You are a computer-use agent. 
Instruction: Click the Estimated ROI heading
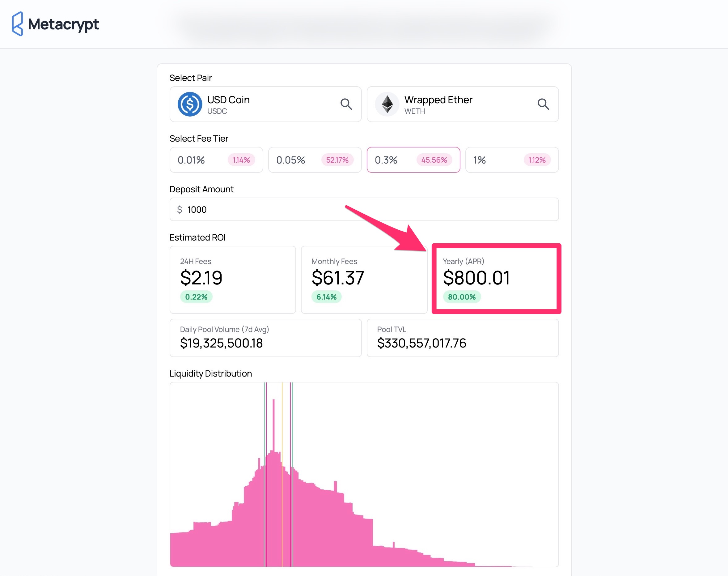click(197, 237)
